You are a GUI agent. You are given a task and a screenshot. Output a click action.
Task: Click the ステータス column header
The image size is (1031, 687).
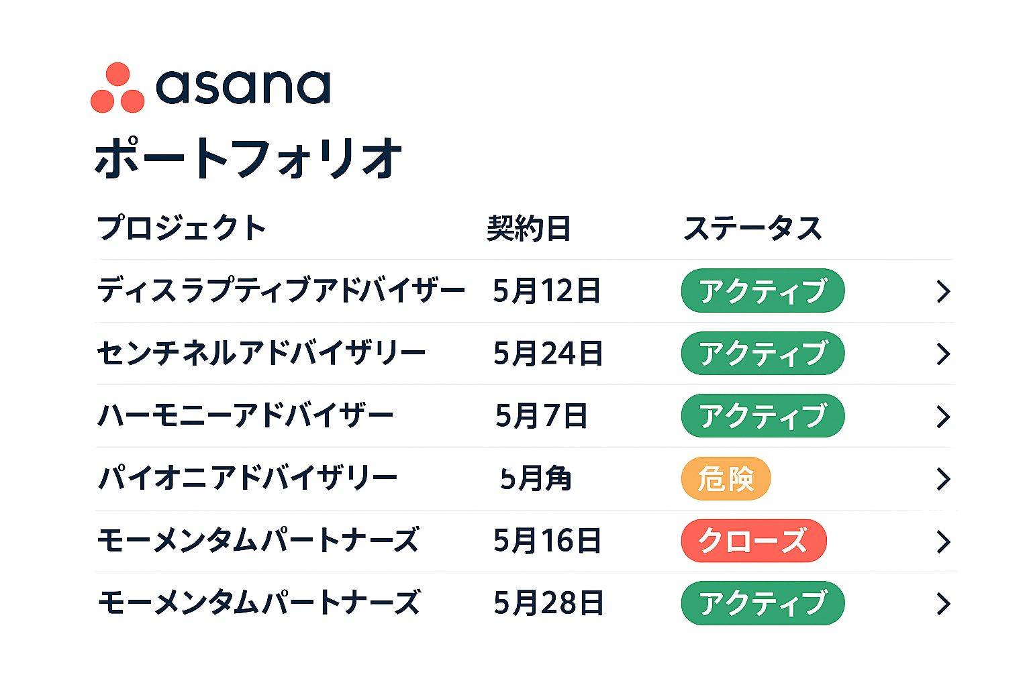[752, 228]
